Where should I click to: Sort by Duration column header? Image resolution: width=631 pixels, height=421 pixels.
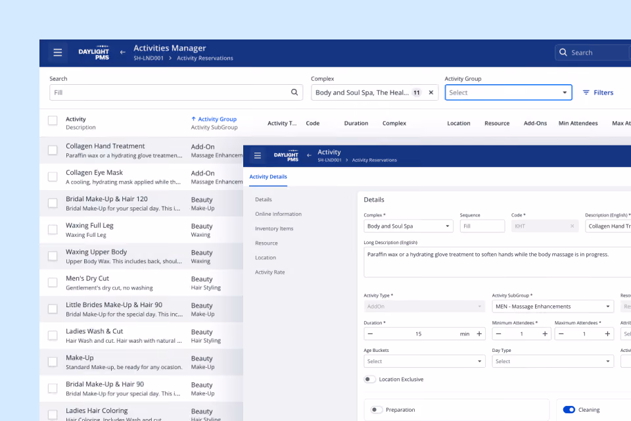point(356,123)
